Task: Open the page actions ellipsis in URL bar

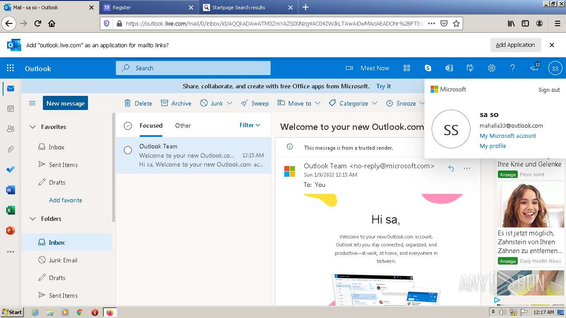Action: tap(432, 23)
